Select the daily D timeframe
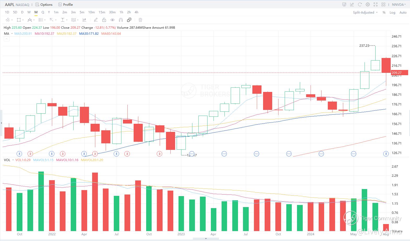 click(22, 12)
